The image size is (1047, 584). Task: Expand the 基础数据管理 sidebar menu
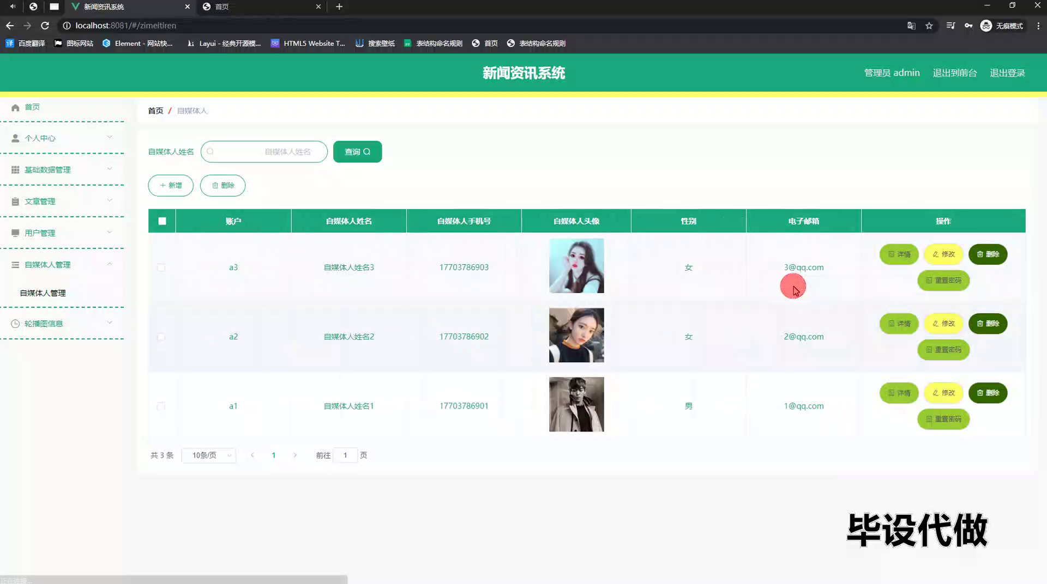click(x=62, y=169)
